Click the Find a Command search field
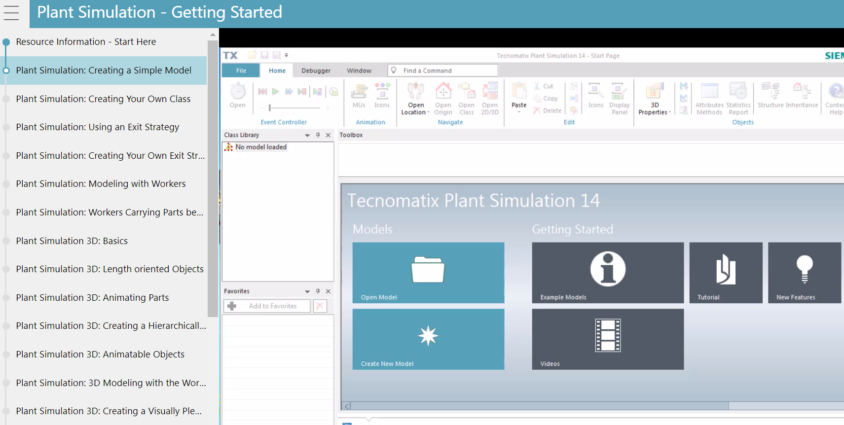Viewport: 844px width, 425px height. coord(442,71)
